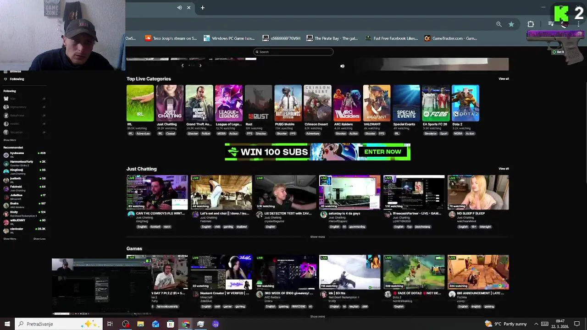View all Just Chatting streams
This screenshot has width=587, height=330.
(x=504, y=169)
